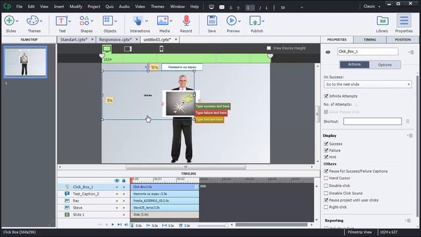Screen dimensions: 421x237
Task: Select the desktop breakpoint view icon
Action: click(107, 49)
